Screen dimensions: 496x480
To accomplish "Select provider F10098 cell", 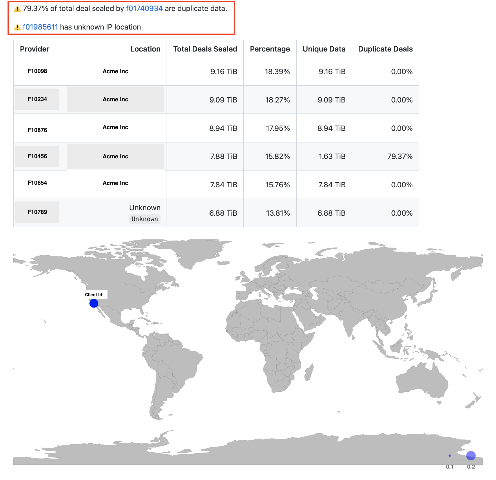I will coord(37,71).
